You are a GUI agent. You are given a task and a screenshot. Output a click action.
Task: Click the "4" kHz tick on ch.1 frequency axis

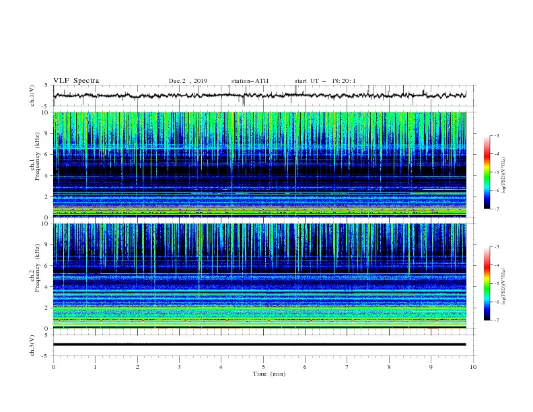tap(46, 176)
